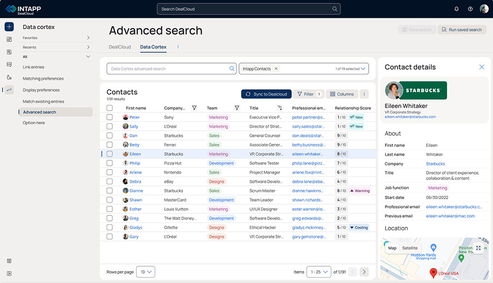Viewport: 493px width, 283px height.
Task: Select the checkbox for Peter's row
Action: tap(109, 117)
